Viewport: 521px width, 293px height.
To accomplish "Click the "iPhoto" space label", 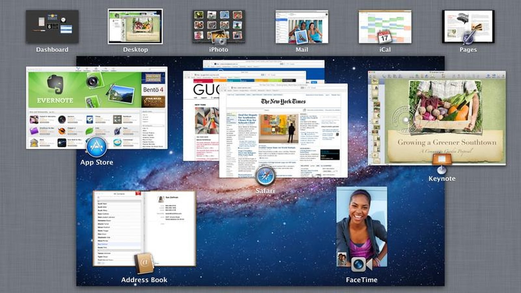I will pos(219,50).
